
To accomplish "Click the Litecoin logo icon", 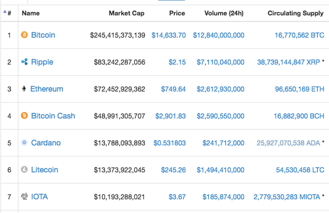I will [x=24, y=170].
